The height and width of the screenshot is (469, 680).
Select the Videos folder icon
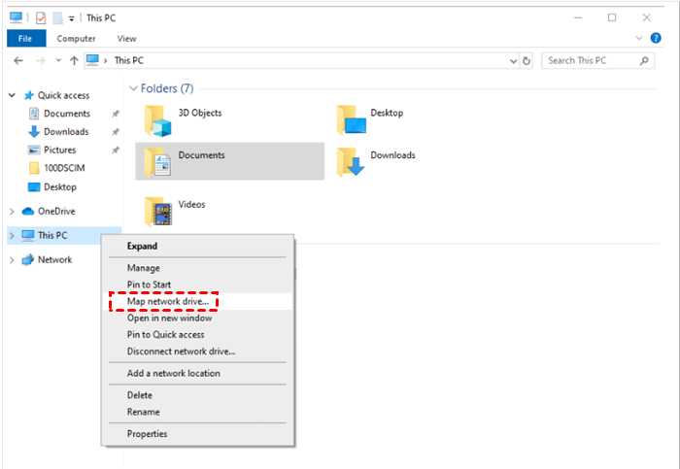[158, 212]
